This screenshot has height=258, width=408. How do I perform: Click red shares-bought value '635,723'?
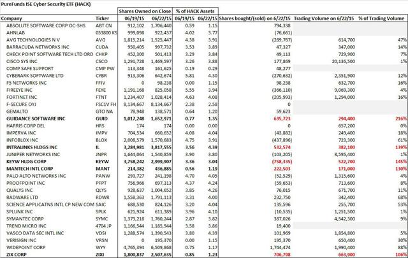coord(282,118)
